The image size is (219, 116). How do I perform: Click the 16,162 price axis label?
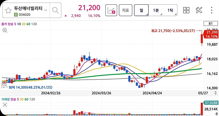212,74
